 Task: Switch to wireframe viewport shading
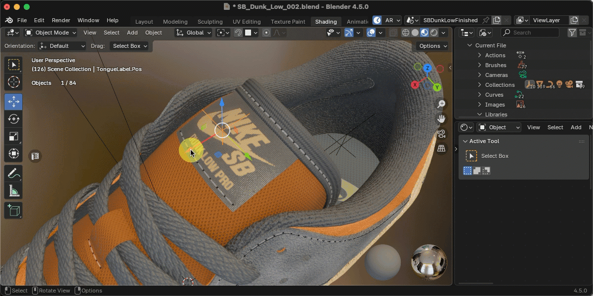pyautogui.click(x=406, y=33)
